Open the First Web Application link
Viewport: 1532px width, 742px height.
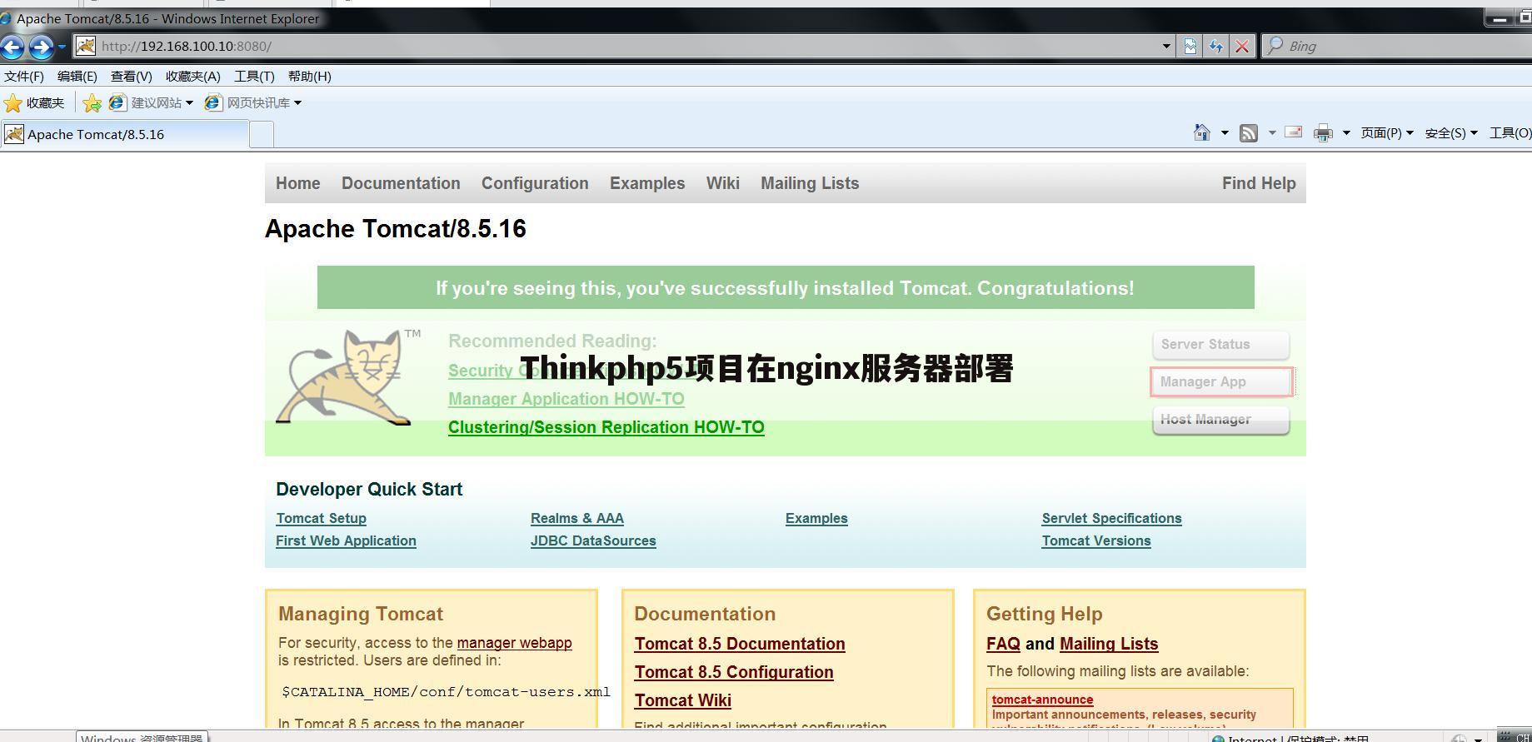point(346,540)
